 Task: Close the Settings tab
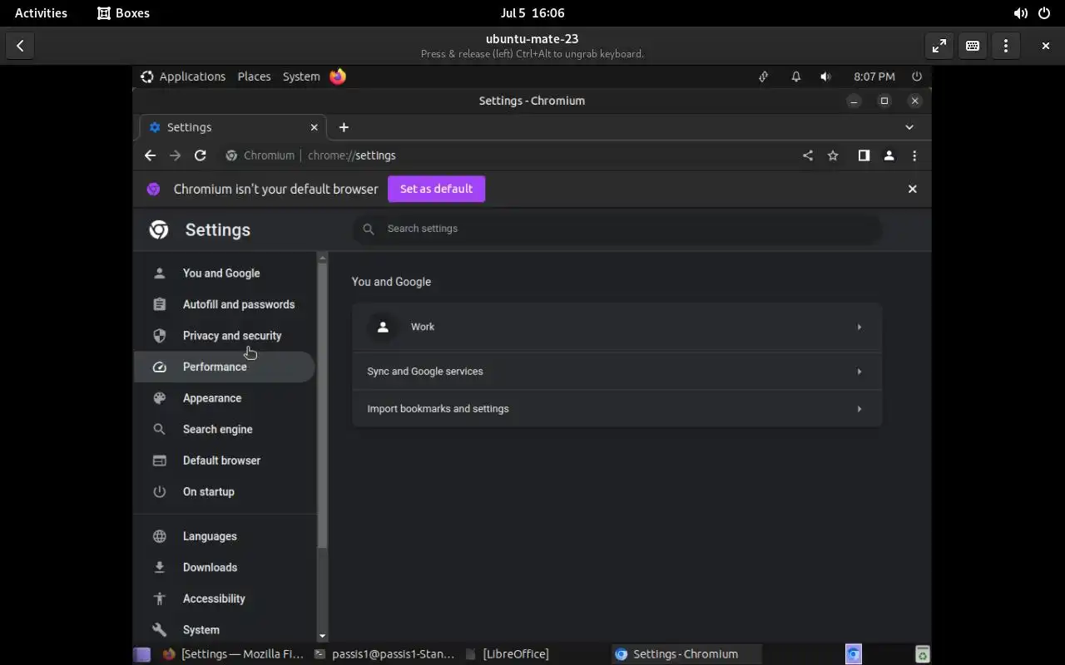click(314, 127)
